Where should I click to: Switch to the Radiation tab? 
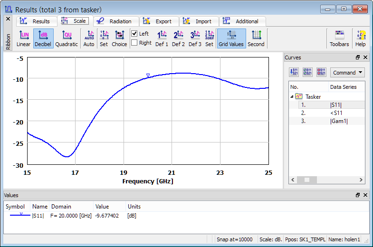[x=116, y=21]
